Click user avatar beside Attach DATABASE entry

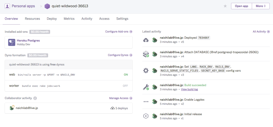coord(154,54)
